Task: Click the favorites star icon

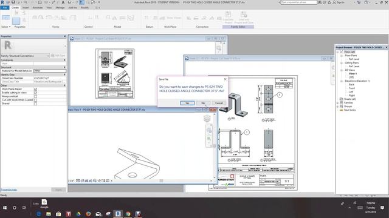Action: point(329,2)
